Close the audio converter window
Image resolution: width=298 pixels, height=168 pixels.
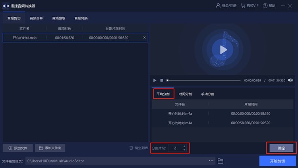point(290,6)
